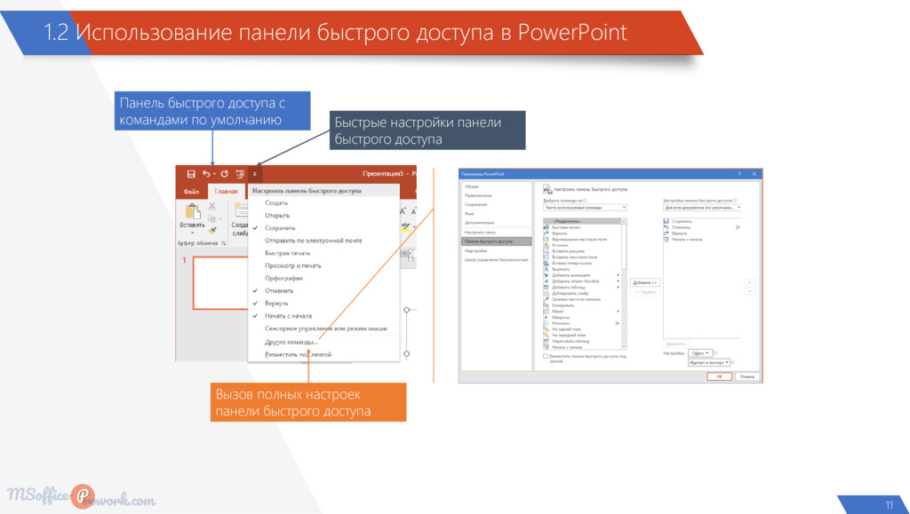
Task: Click the Redo icon in Quick Access Toolbar
Action: [x=224, y=174]
